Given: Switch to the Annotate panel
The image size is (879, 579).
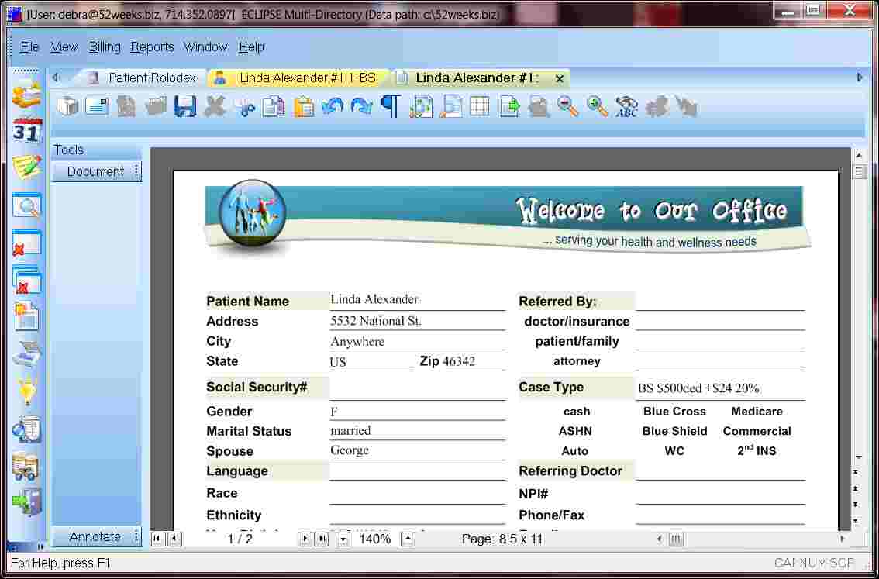Looking at the screenshot, I should click(x=95, y=536).
